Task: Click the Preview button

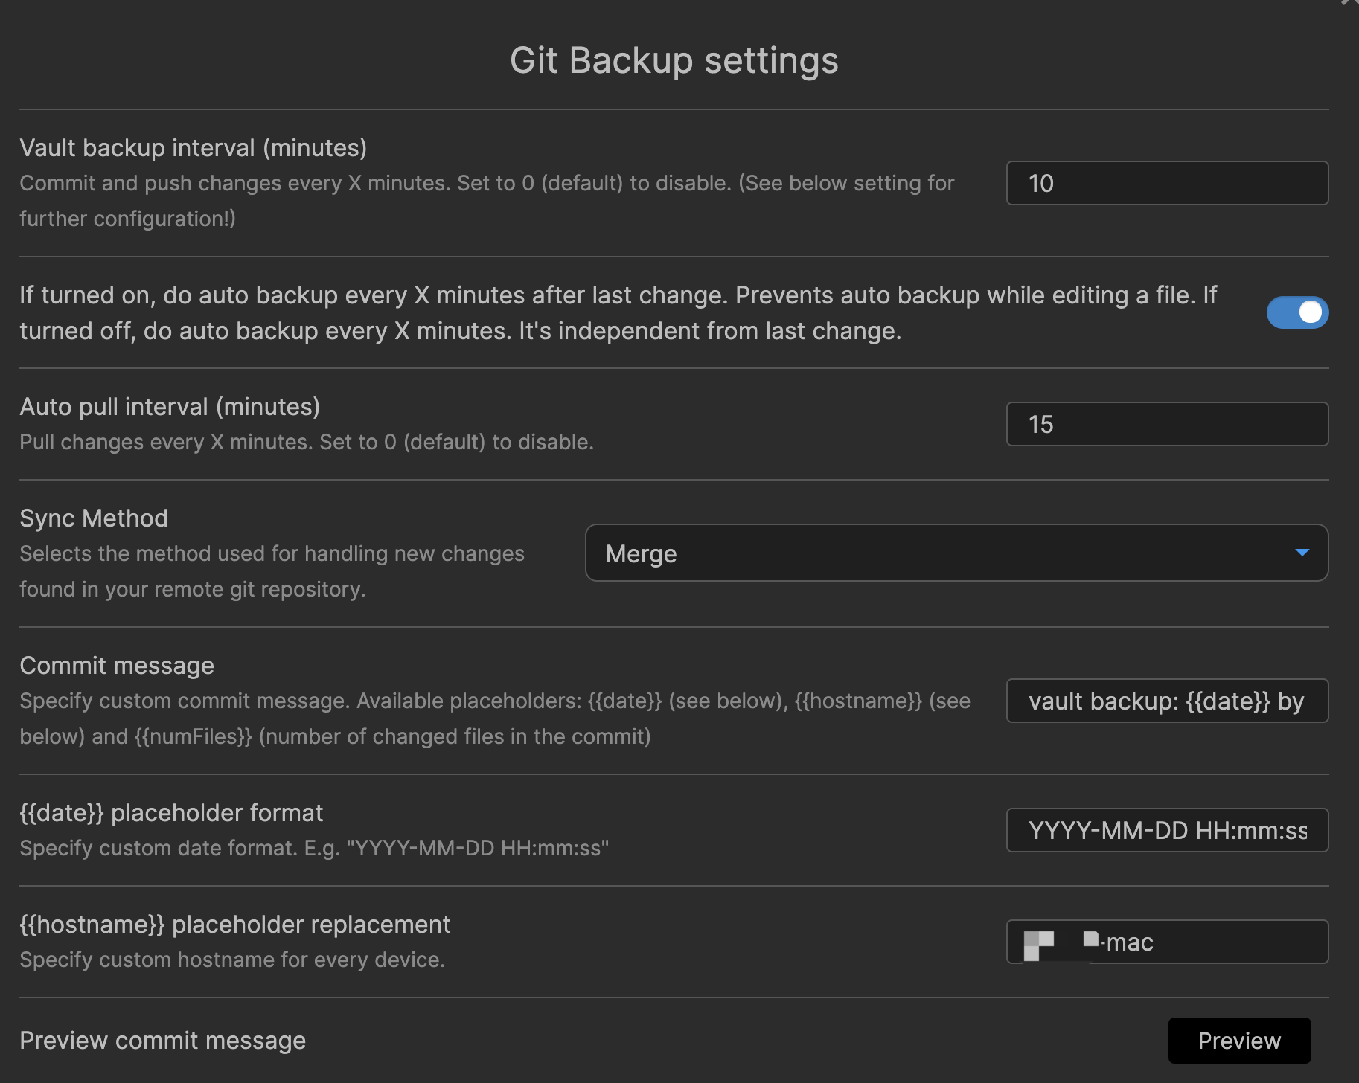Action: [x=1239, y=1041]
